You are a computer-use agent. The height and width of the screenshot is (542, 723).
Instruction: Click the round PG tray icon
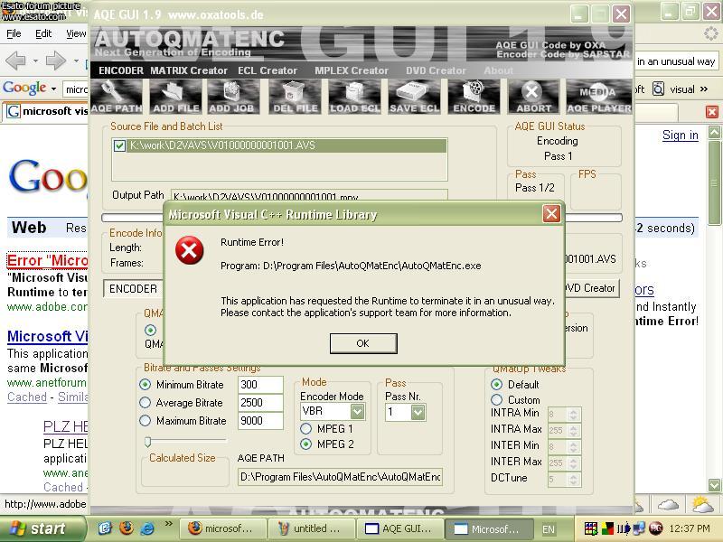pyautogui.click(x=656, y=528)
